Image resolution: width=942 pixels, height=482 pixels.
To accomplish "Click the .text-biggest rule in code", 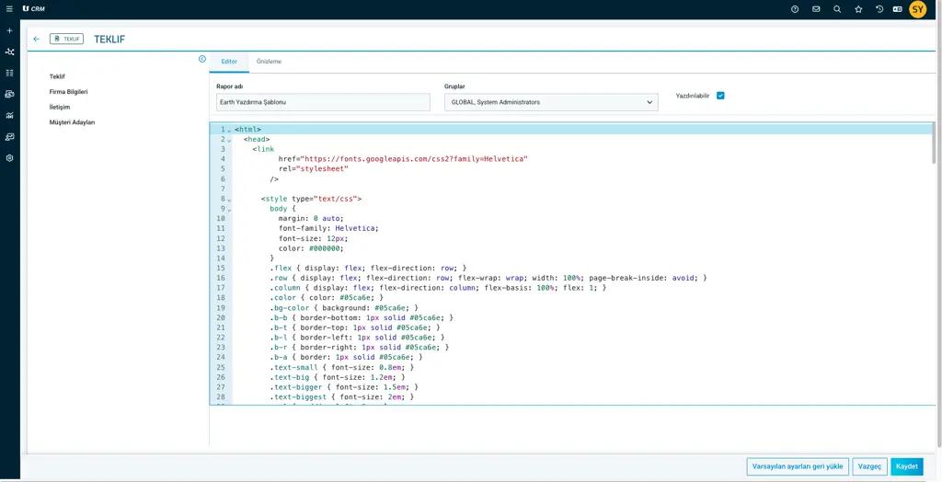I will coord(342,397).
